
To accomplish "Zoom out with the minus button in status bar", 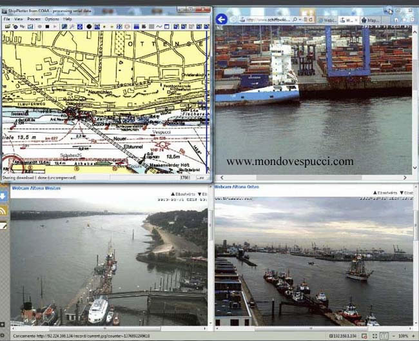I will coord(394,336).
